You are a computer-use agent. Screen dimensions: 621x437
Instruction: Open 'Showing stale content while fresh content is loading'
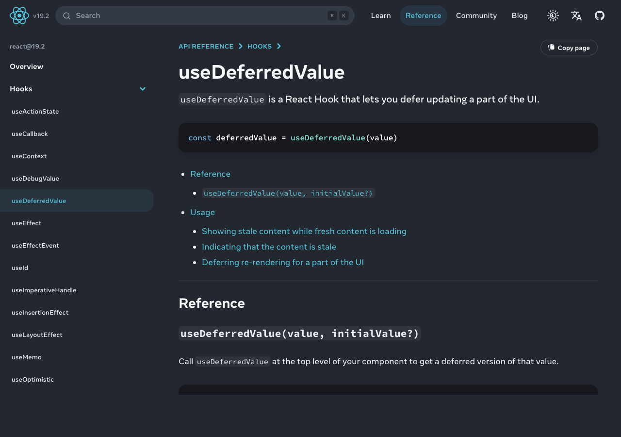coord(304,231)
